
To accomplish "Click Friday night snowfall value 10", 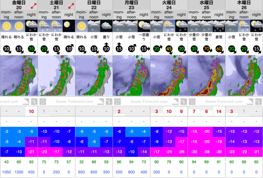I will pyautogui.click(x=31, y=111).
